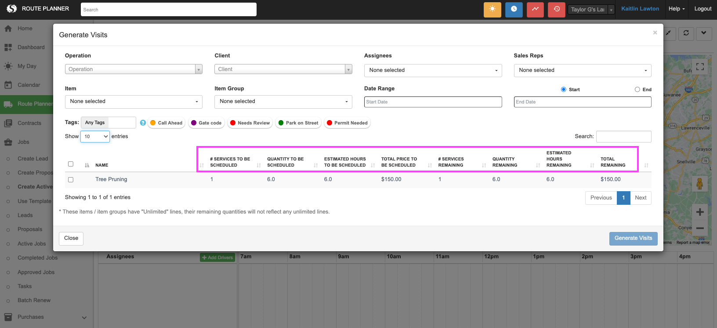Click the red history clock icon

[x=557, y=9]
